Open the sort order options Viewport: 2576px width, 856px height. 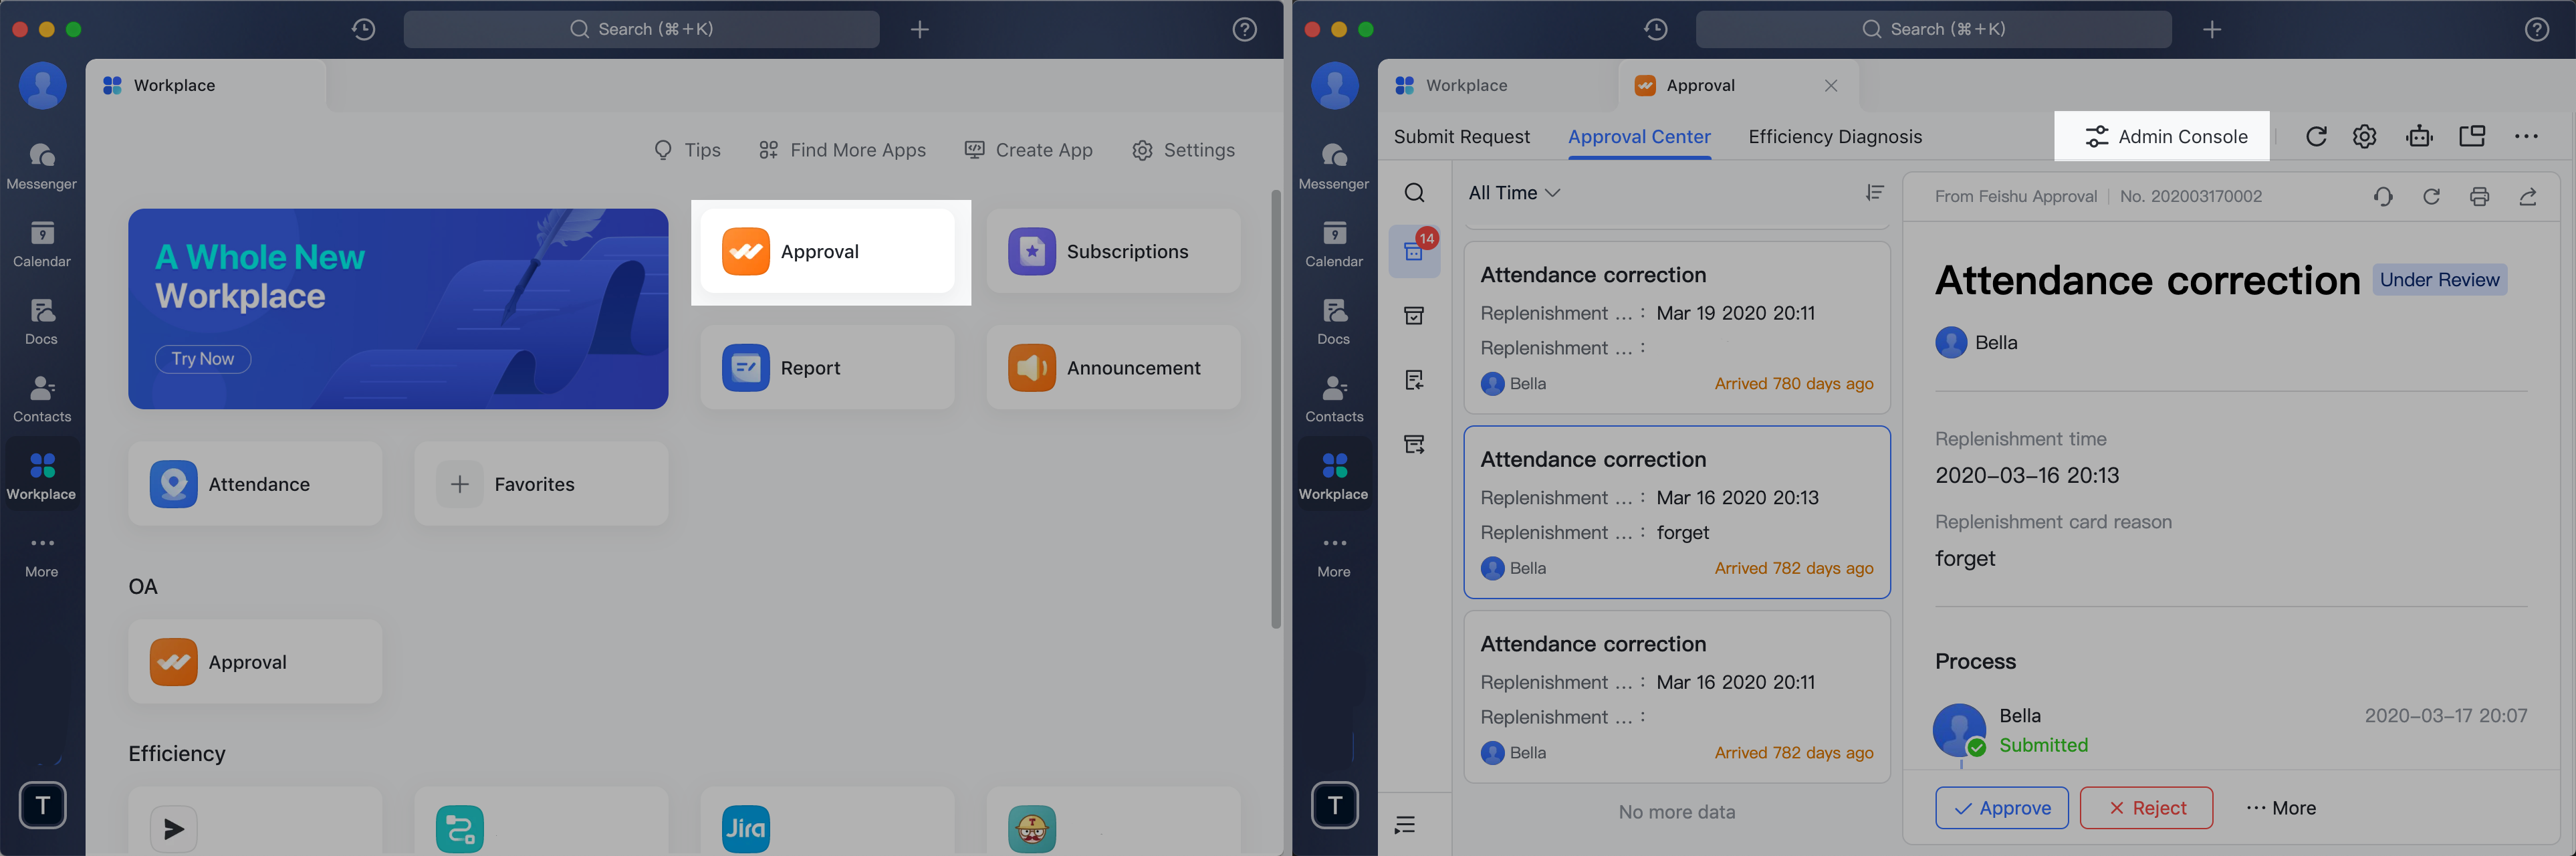(x=1875, y=192)
